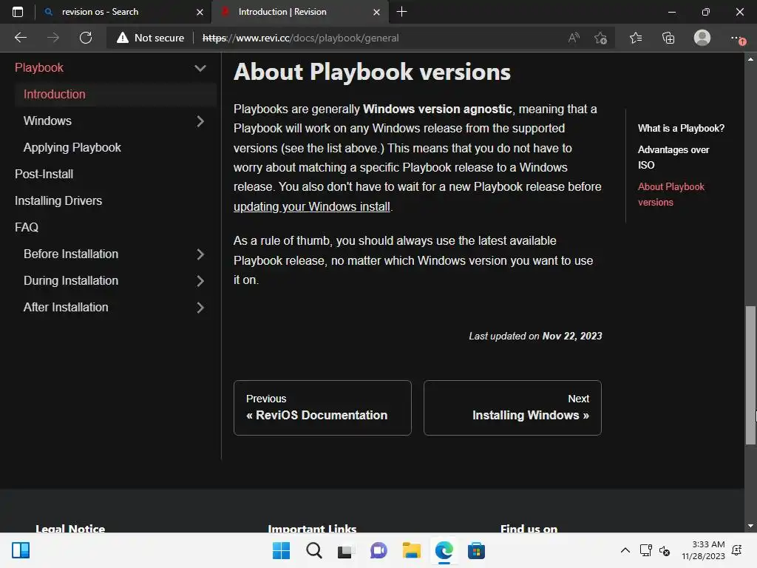
Task: Click the scrollbar up arrow
Action: [x=750, y=59]
